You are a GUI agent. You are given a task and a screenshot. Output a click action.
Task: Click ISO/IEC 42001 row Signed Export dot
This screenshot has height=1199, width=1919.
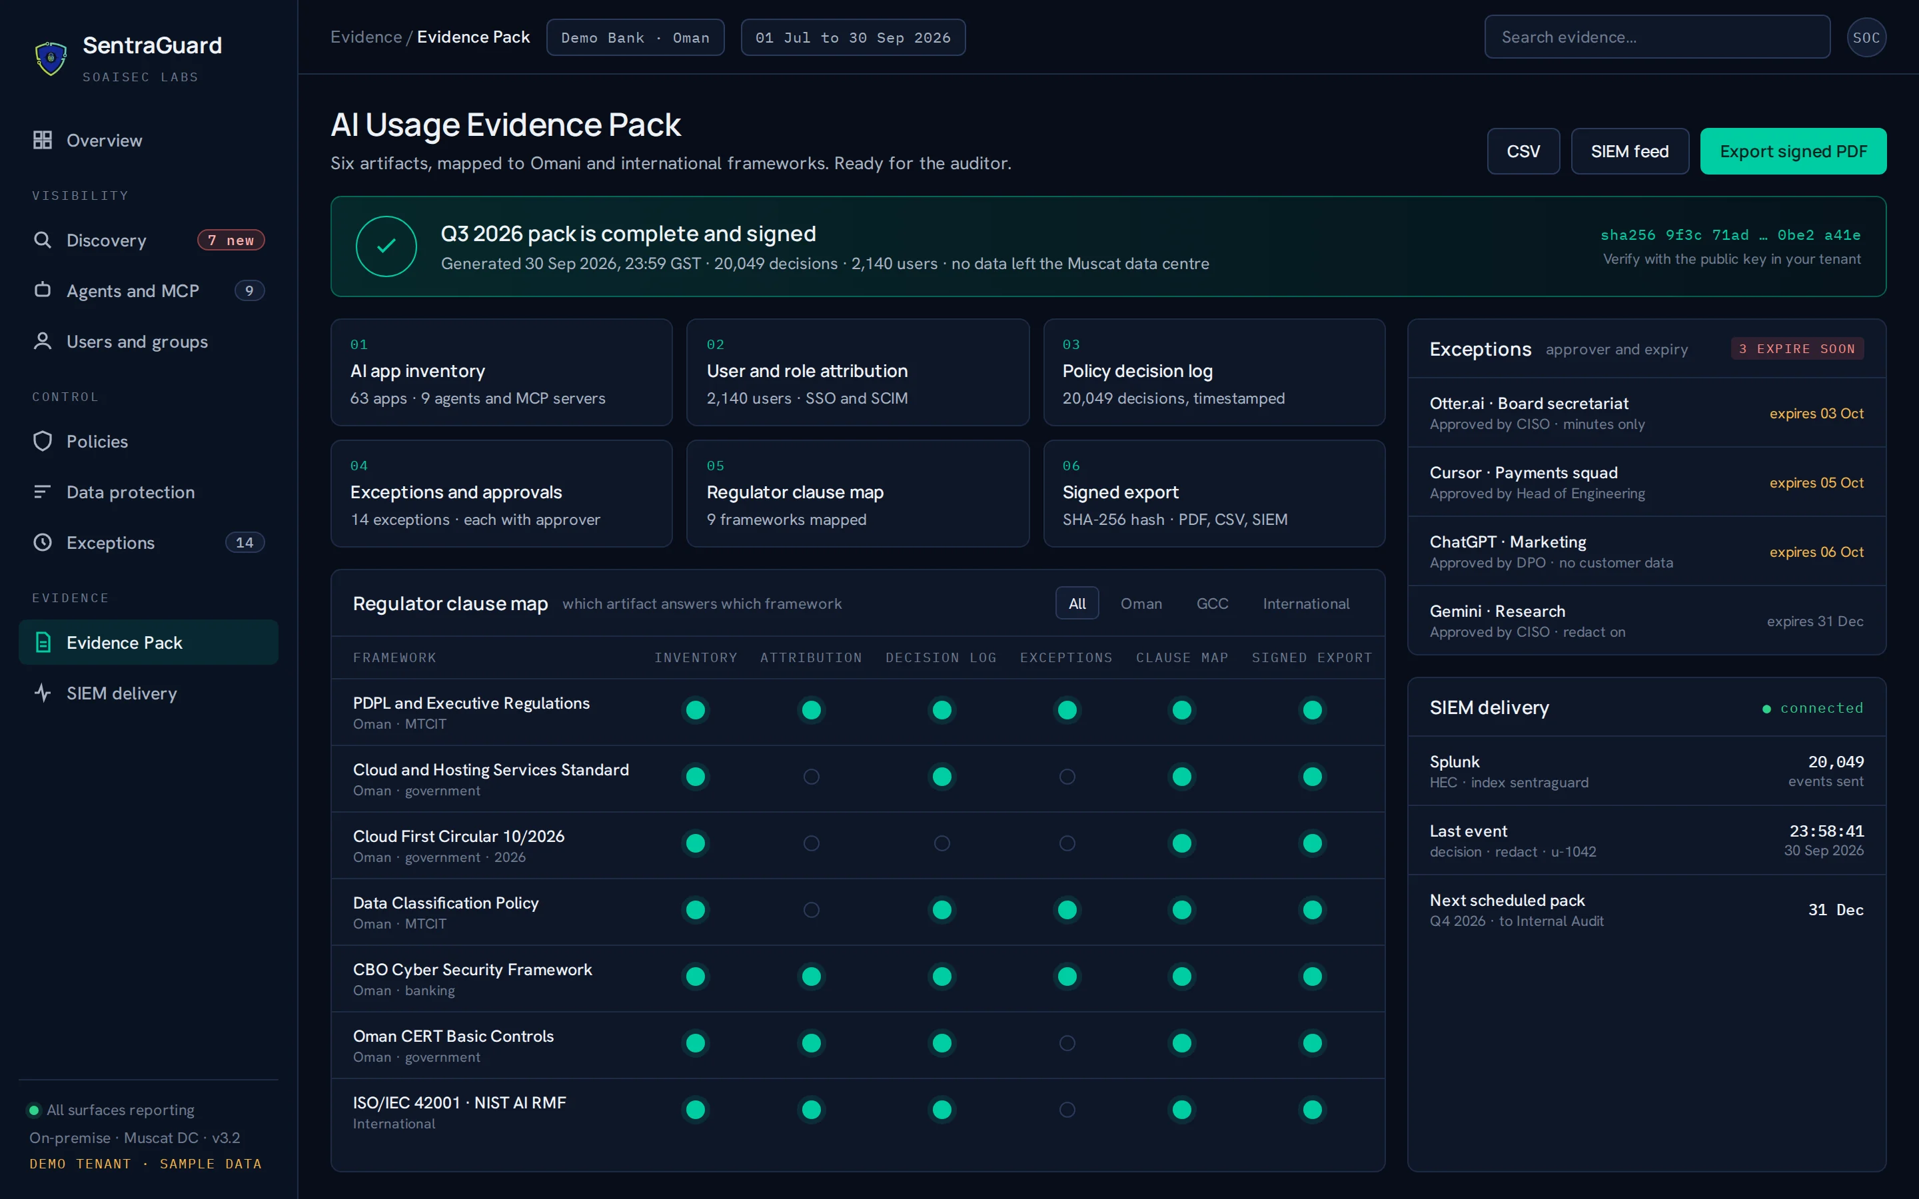tap(1313, 1109)
